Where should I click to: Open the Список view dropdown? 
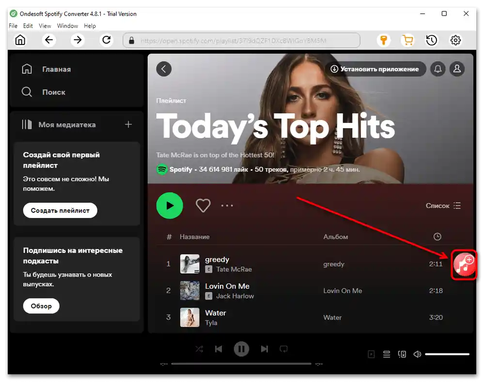[x=443, y=206]
